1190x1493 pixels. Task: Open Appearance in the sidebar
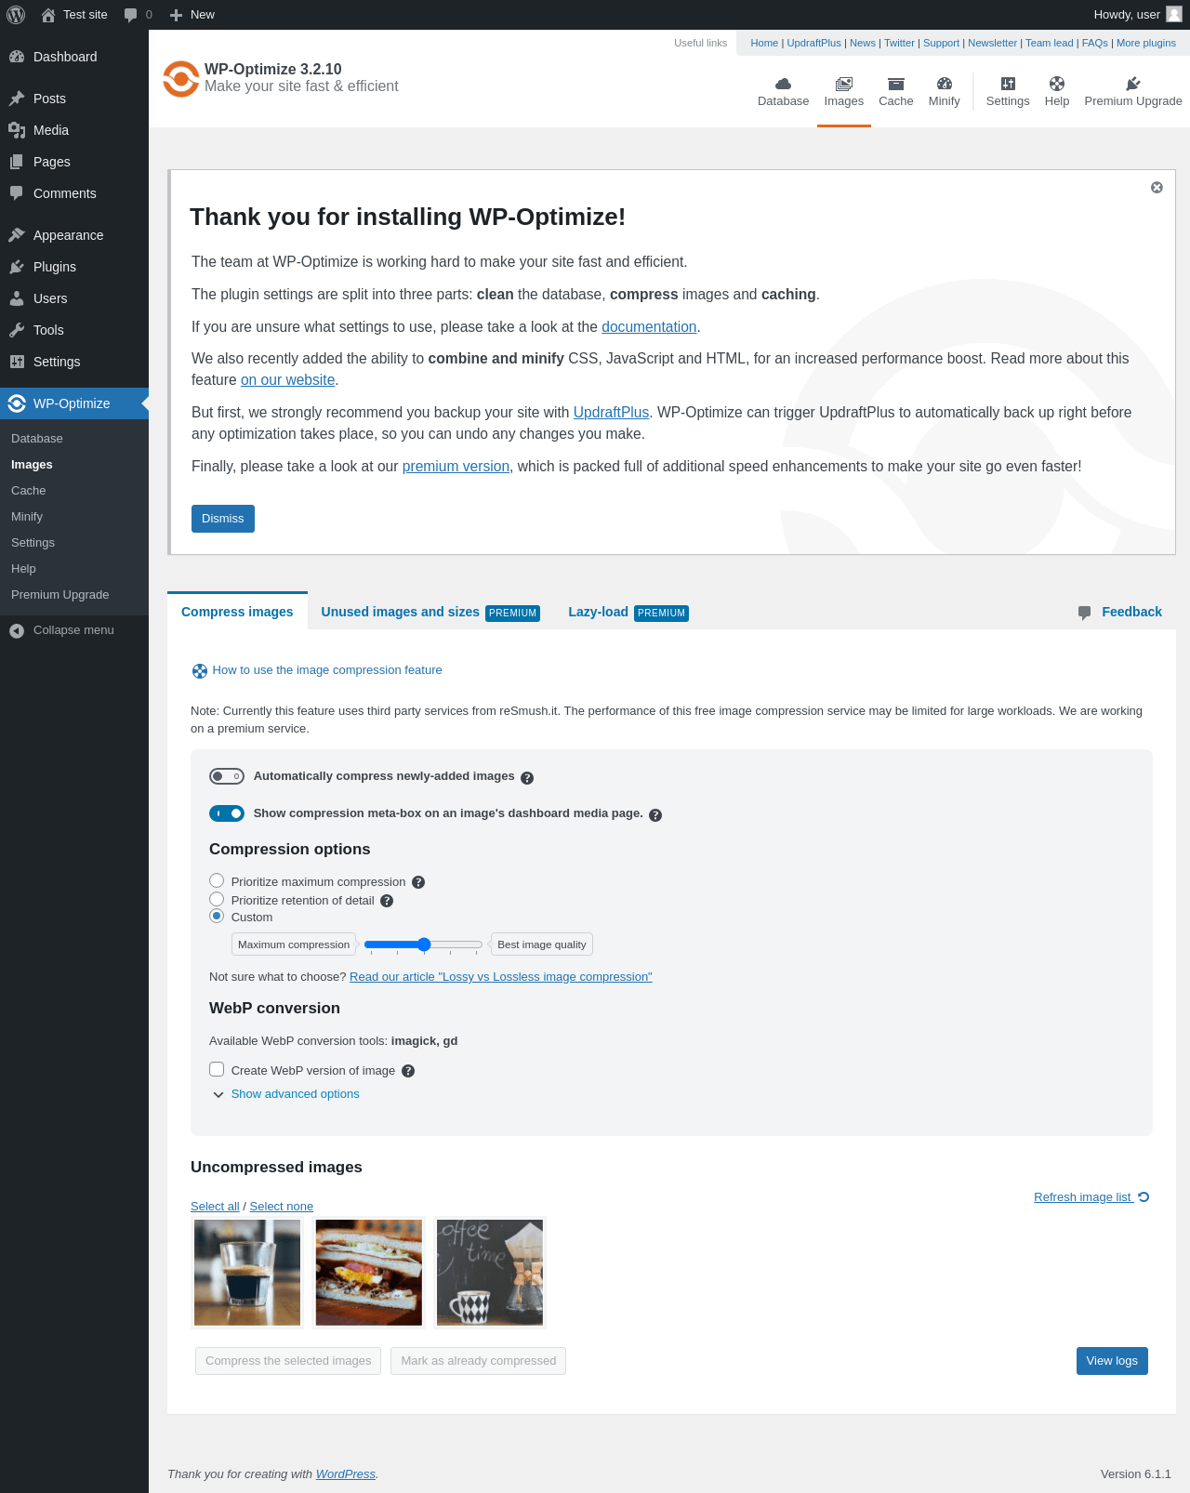pos(74,235)
